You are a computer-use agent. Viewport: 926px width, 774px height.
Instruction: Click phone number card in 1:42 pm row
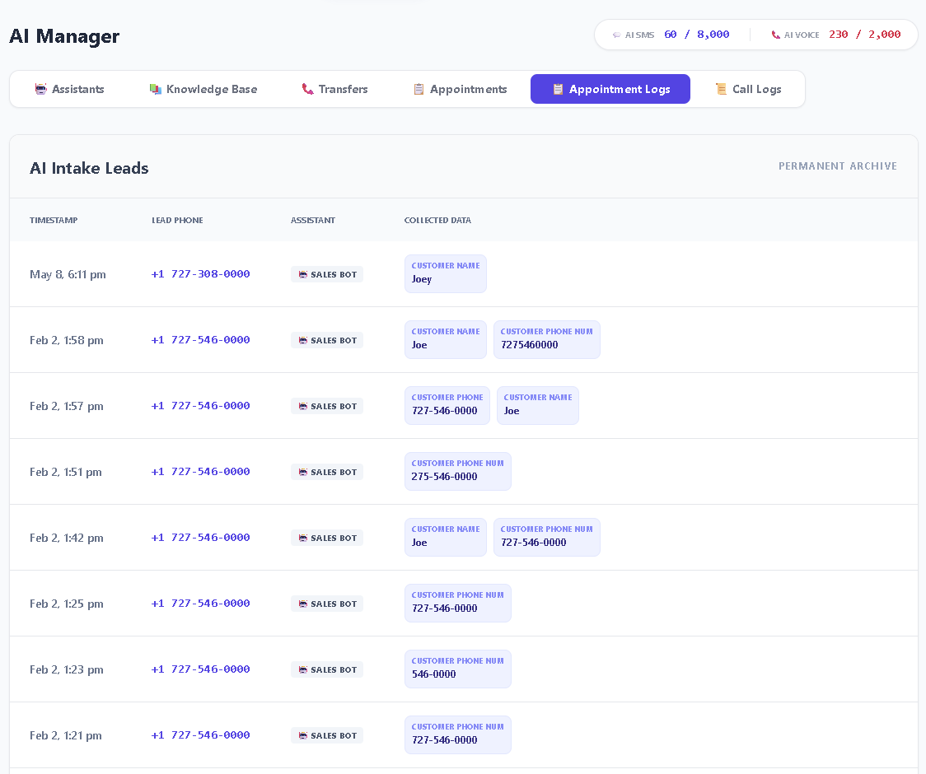point(547,538)
